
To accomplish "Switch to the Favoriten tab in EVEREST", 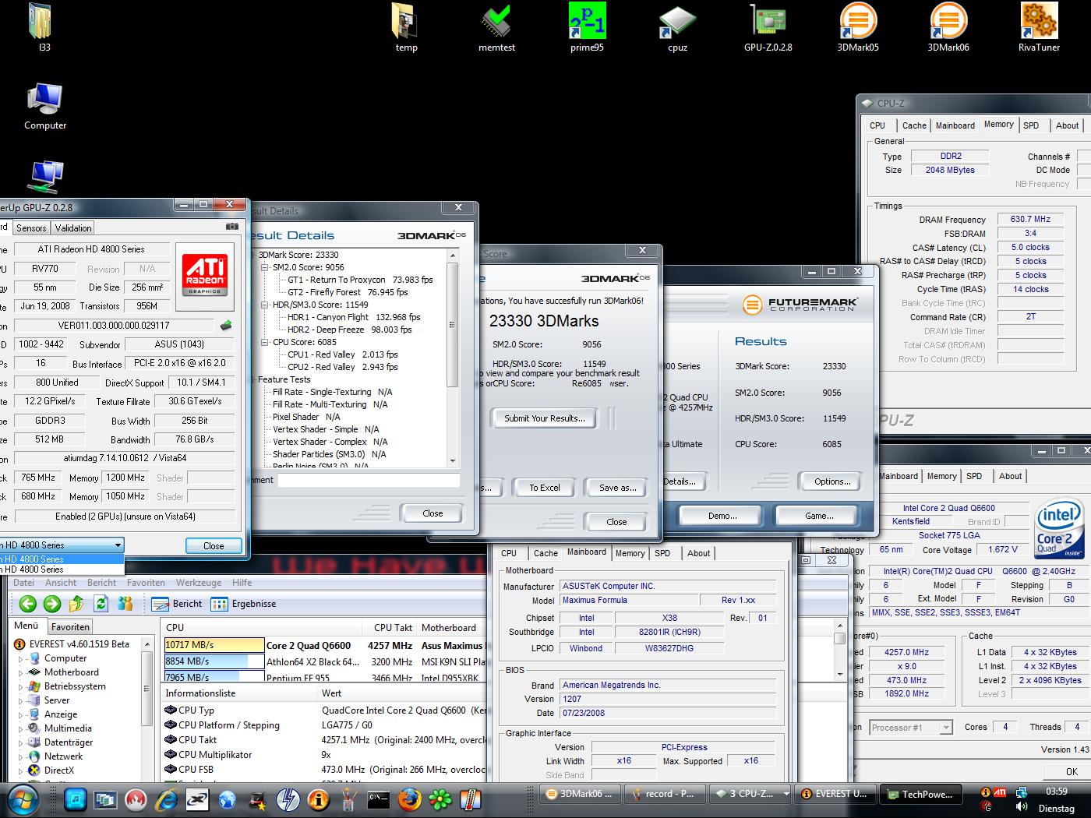I will coord(70,626).
